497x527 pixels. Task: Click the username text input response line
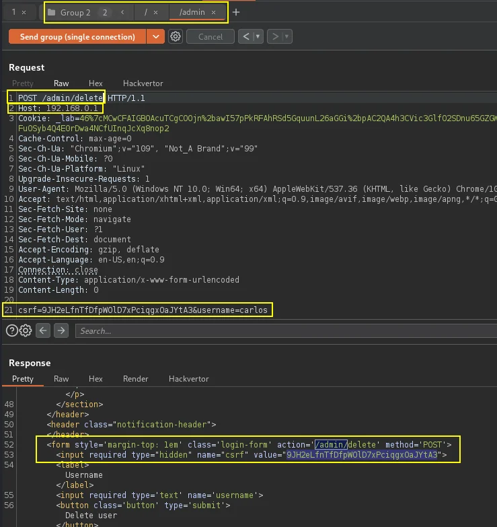[159, 495]
